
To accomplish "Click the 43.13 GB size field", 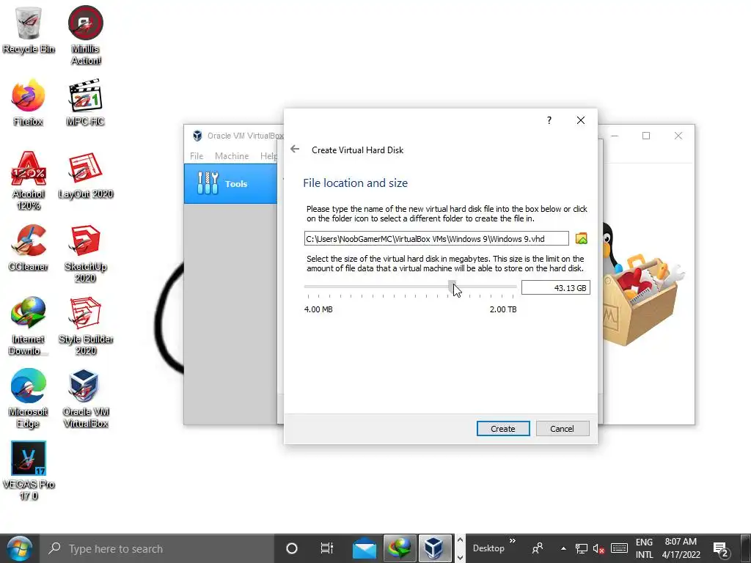I will (x=556, y=287).
